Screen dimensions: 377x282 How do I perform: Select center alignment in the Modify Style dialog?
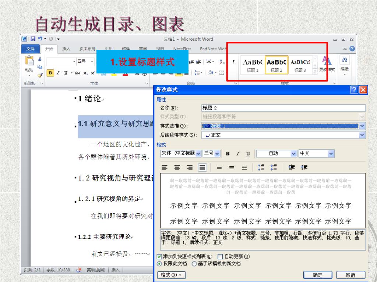coord(177,167)
